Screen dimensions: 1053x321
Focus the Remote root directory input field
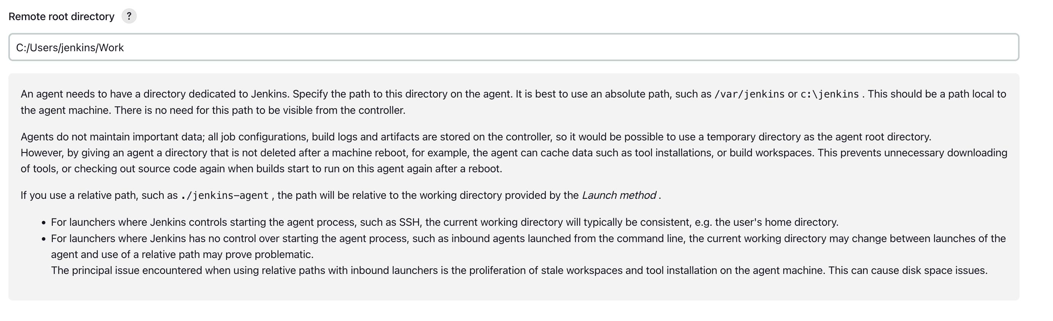tap(514, 47)
